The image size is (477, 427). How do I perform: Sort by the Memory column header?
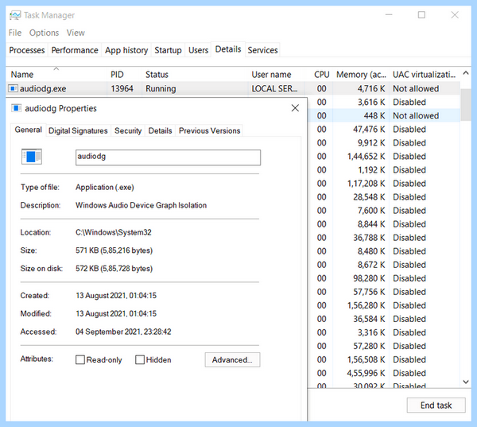361,74
